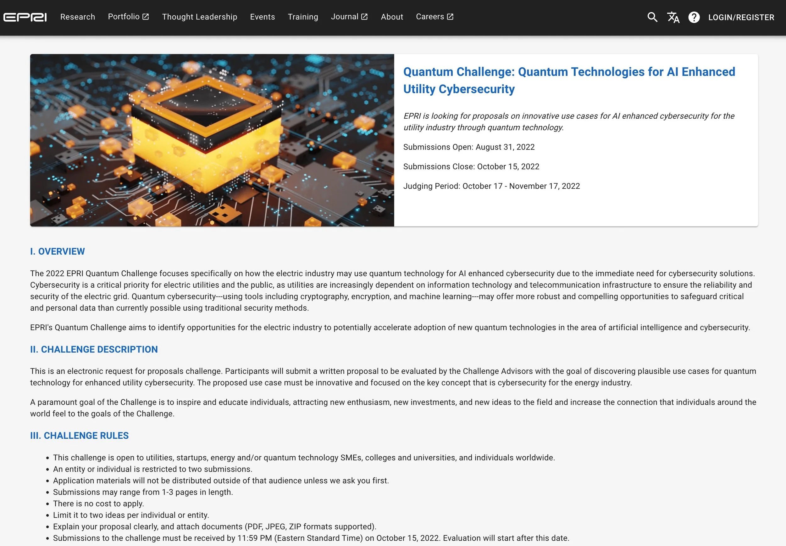The width and height of the screenshot is (786, 546).
Task: Click the 'Submissions to the challenge must be received' bullet
Action: coord(311,538)
